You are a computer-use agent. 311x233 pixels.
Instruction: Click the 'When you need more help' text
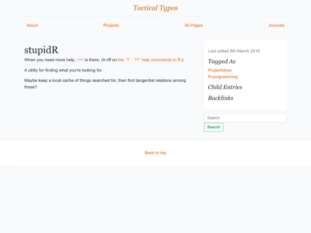(x=50, y=60)
